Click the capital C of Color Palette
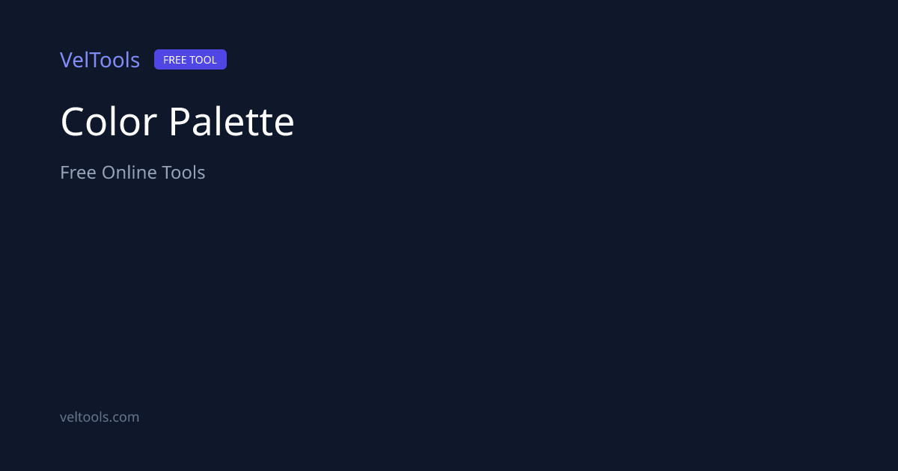 (x=72, y=122)
